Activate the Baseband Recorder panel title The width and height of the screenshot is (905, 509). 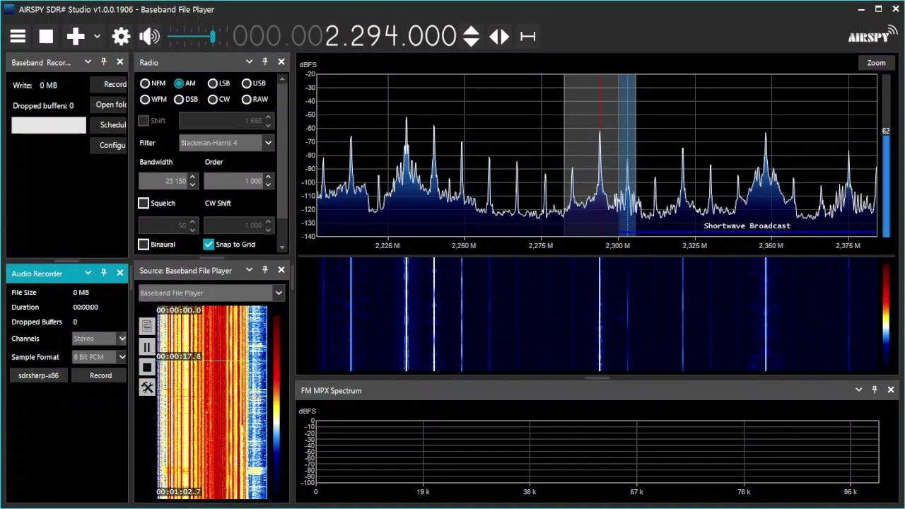(x=41, y=63)
